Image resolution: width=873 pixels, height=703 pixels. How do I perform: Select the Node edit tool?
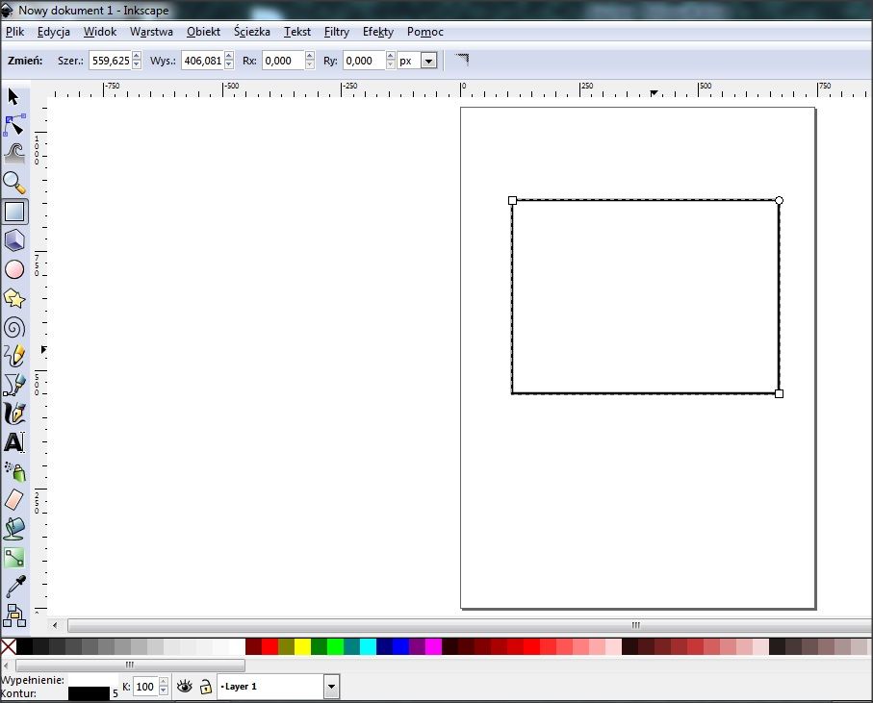click(x=14, y=125)
